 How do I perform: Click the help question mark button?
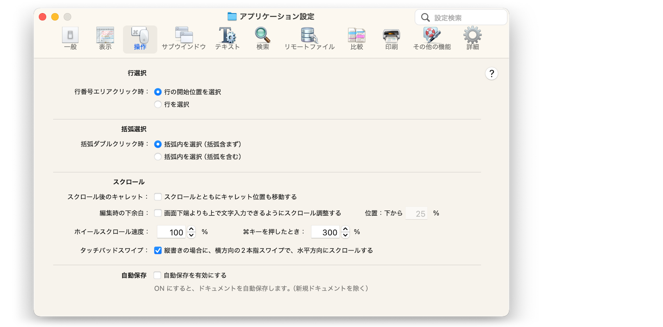coord(491,74)
